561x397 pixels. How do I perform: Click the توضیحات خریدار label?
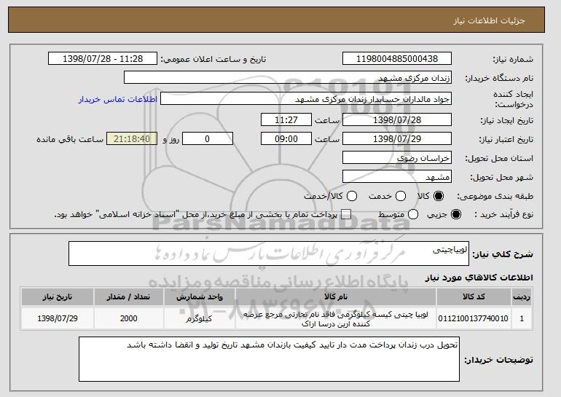click(x=499, y=360)
